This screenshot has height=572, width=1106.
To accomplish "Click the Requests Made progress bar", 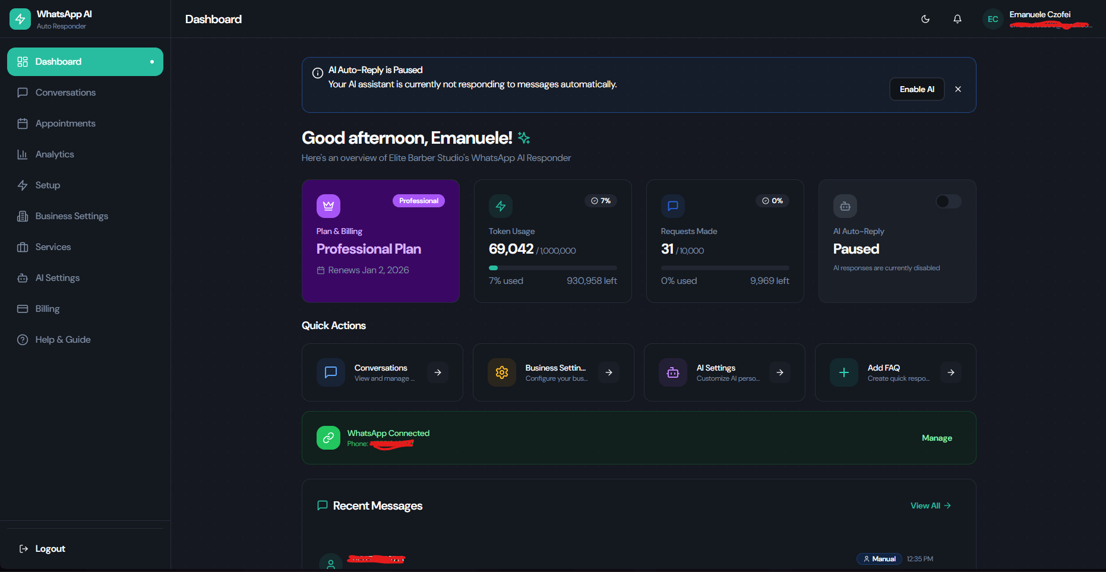I will coord(725,268).
